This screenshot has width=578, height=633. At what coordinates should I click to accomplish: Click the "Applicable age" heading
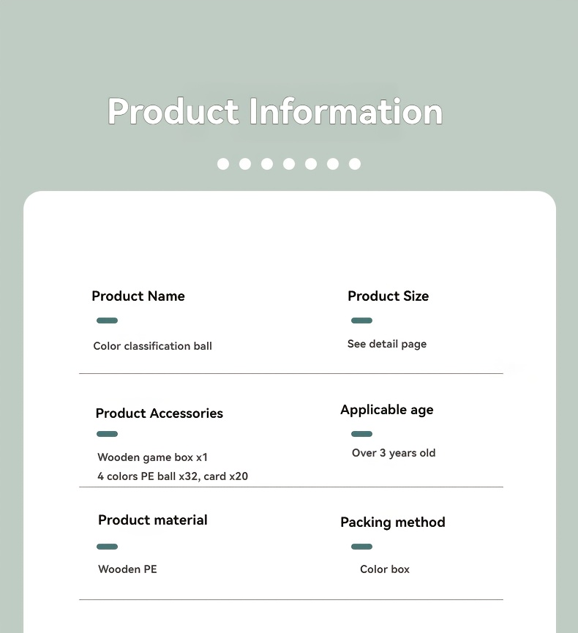pos(386,410)
